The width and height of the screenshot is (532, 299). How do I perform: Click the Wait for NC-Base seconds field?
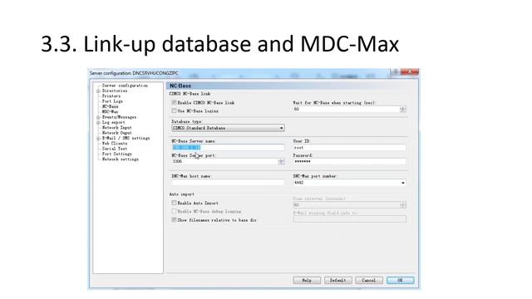[347, 109]
